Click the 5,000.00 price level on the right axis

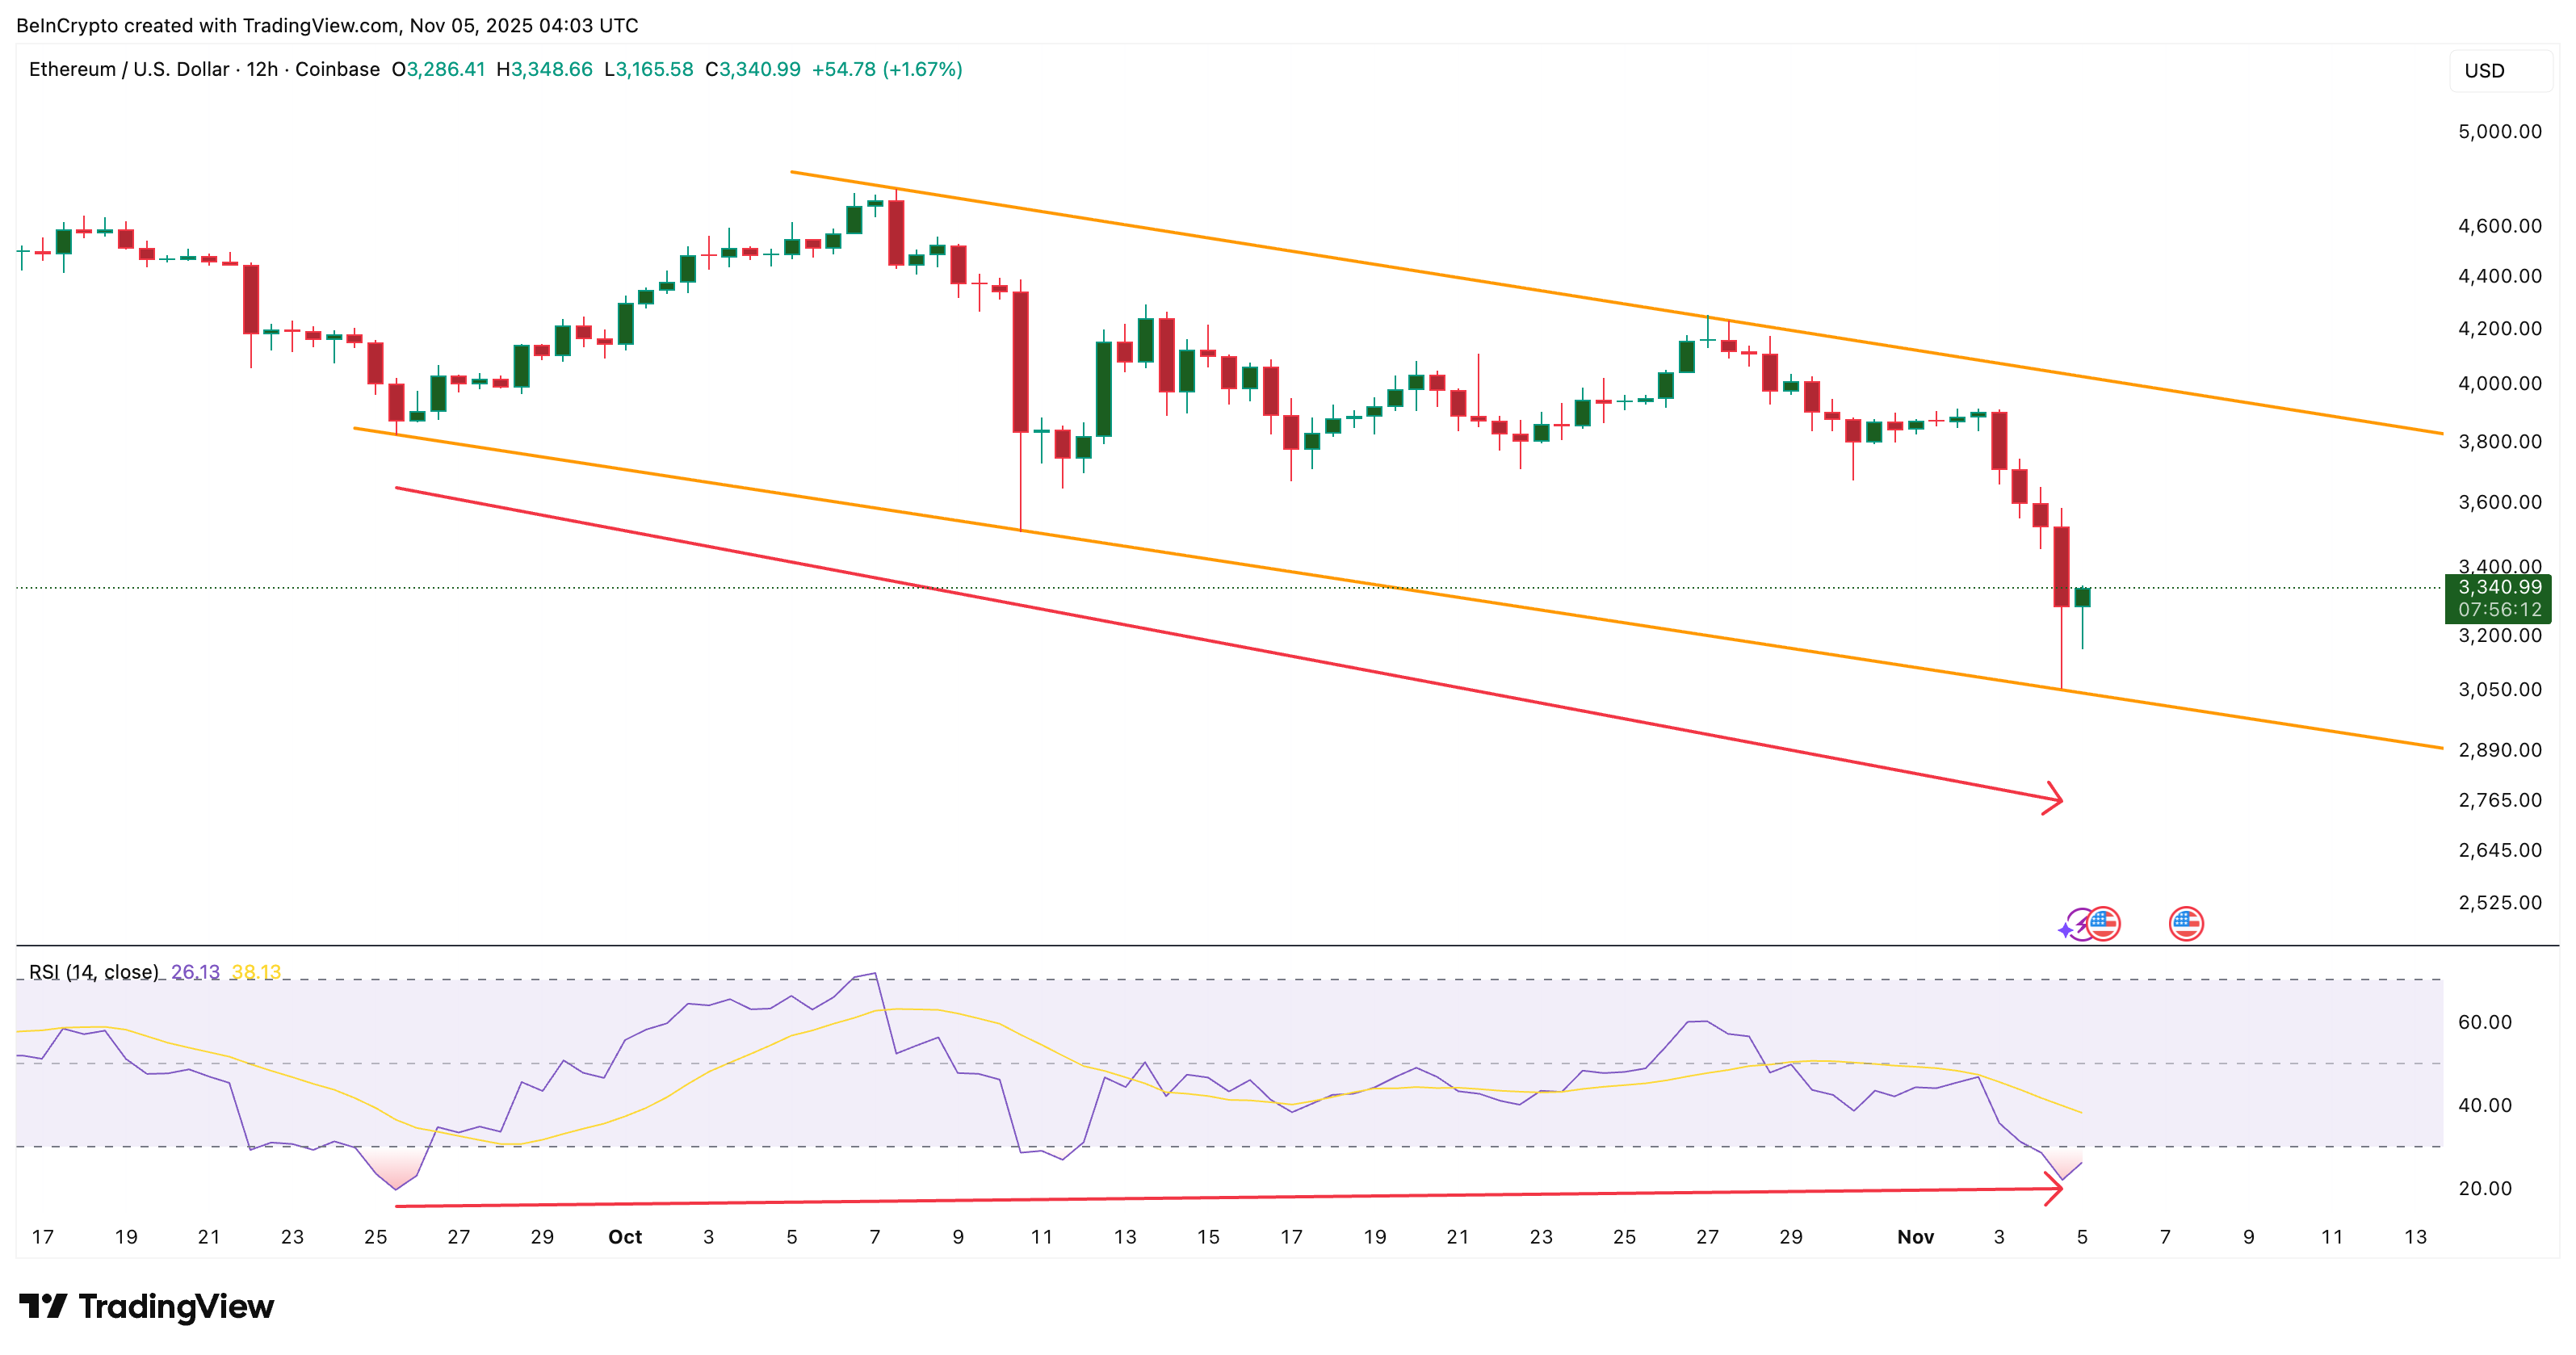point(2500,130)
